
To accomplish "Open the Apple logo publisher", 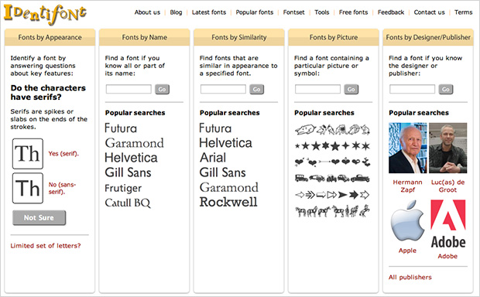I will click(407, 221).
